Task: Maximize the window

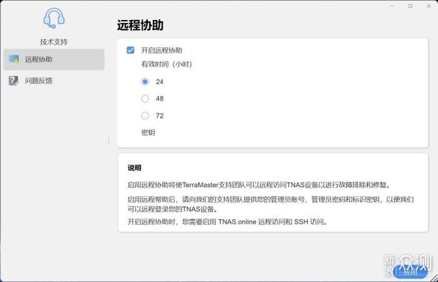Action: [x=410, y=6]
